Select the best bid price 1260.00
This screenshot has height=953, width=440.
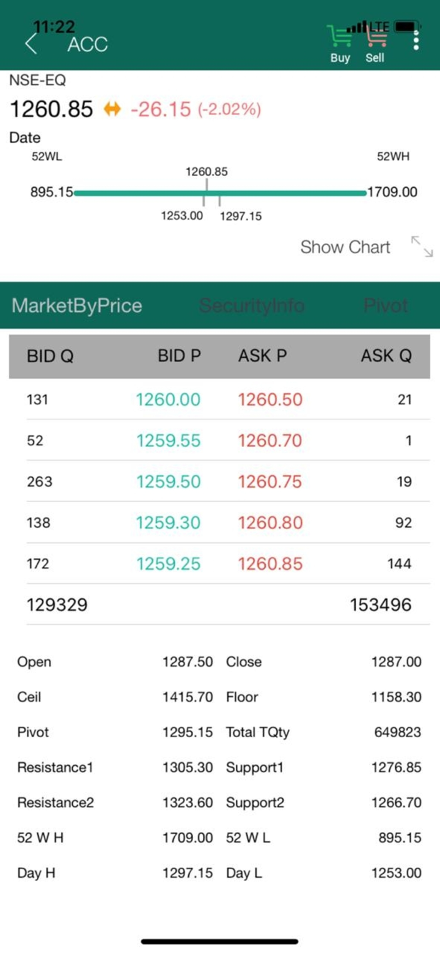(x=168, y=400)
